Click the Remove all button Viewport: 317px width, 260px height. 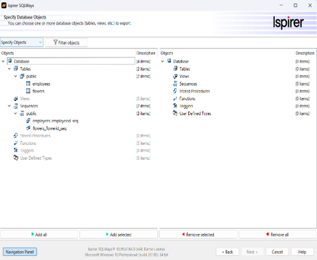pyautogui.click(x=277, y=234)
